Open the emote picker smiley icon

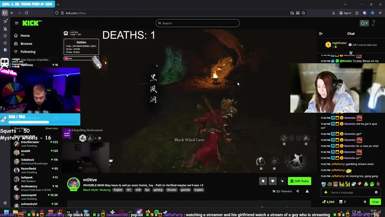pyautogui.click(x=376, y=192)
